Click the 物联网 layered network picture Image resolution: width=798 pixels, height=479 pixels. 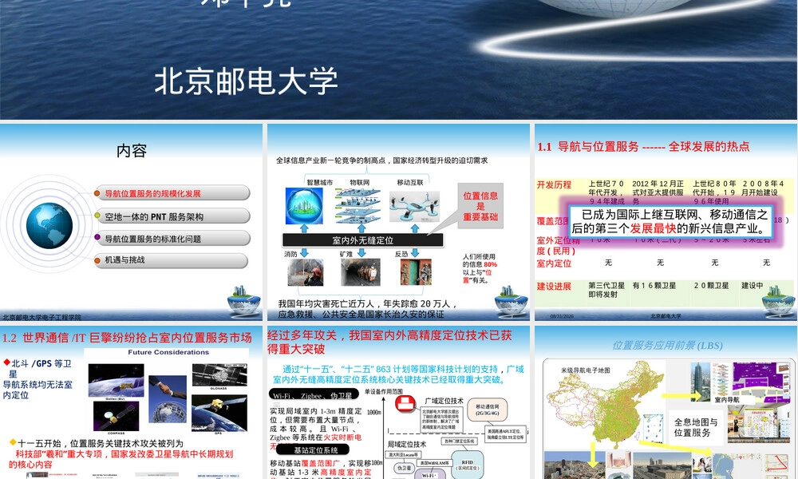pyautogui.click(x=358, y=206)
